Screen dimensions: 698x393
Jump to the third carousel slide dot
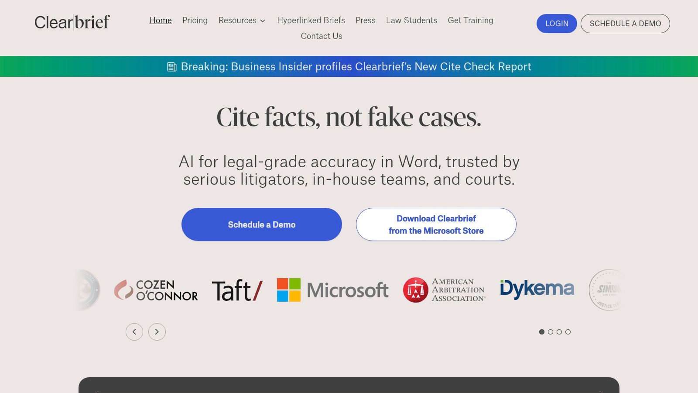point(559,332)
